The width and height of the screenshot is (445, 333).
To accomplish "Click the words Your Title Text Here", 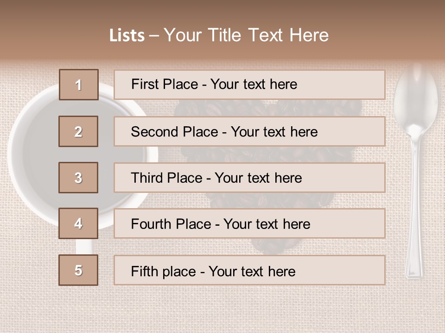I will tap(246, 35).
